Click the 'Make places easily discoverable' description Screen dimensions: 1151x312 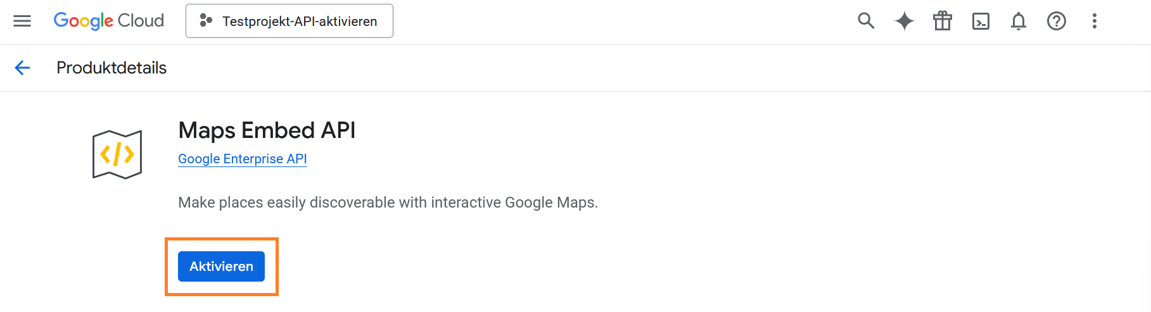tap(388, 203)
